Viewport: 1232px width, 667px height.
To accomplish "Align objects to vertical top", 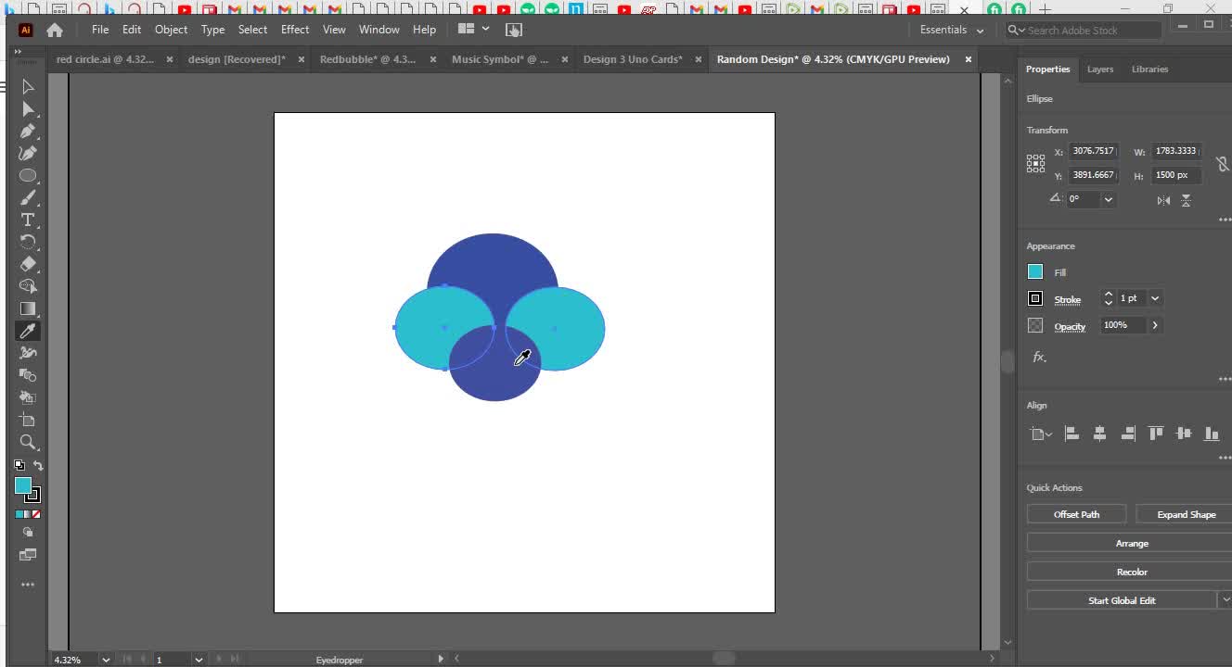I will (1156, 433).
